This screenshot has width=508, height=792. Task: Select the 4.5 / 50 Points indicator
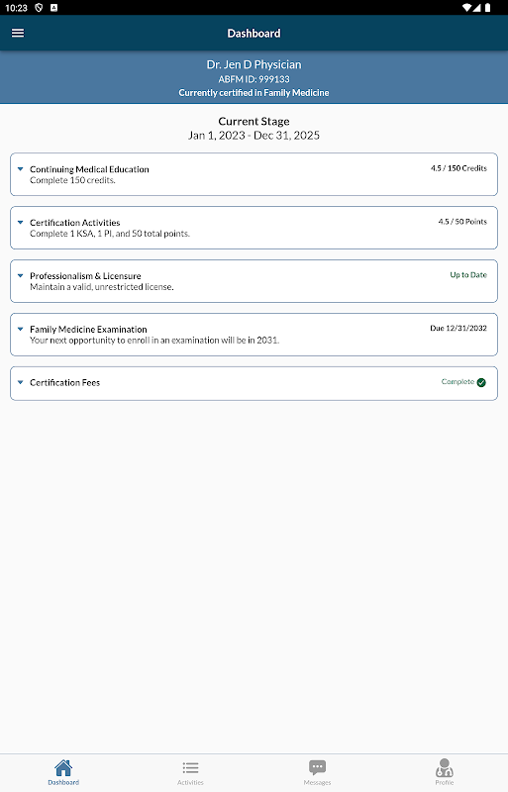[462, 221]
